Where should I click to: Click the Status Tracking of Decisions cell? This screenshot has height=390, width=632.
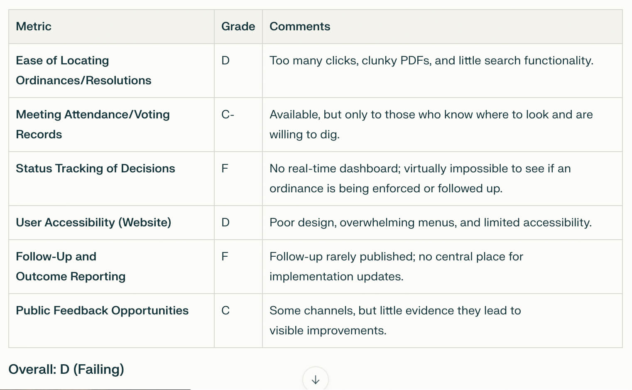tap(111, 179)
